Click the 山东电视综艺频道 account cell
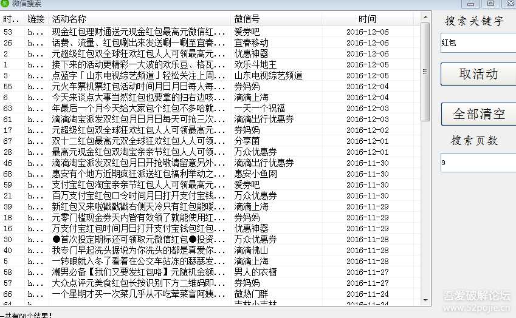The width and height of the screenshot is (516, 318). pyautogui.click(x=268, y=76)
